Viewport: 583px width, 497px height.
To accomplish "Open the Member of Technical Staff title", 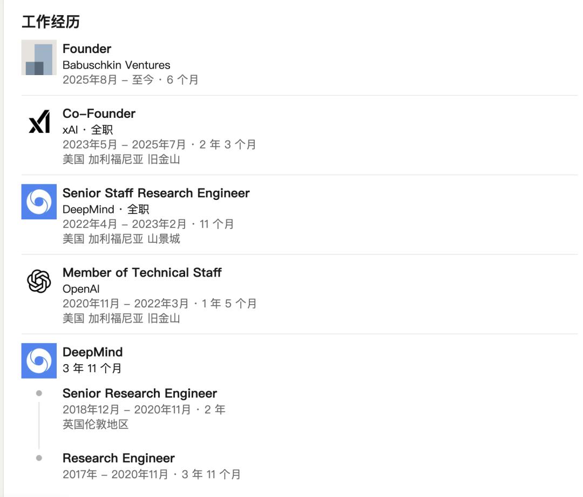I will pyautogui.click(x=142, y=272).
